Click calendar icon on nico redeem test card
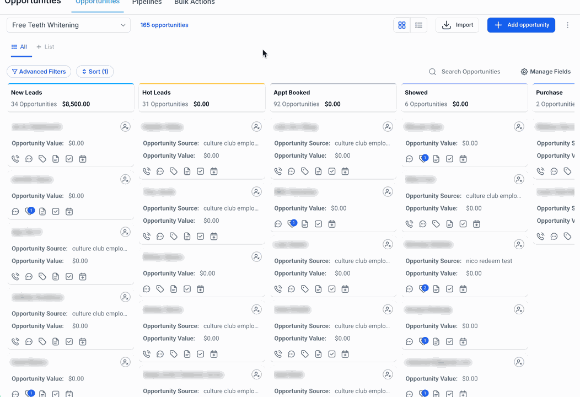Viewport: 580px width, 397px height. (463, 289)
